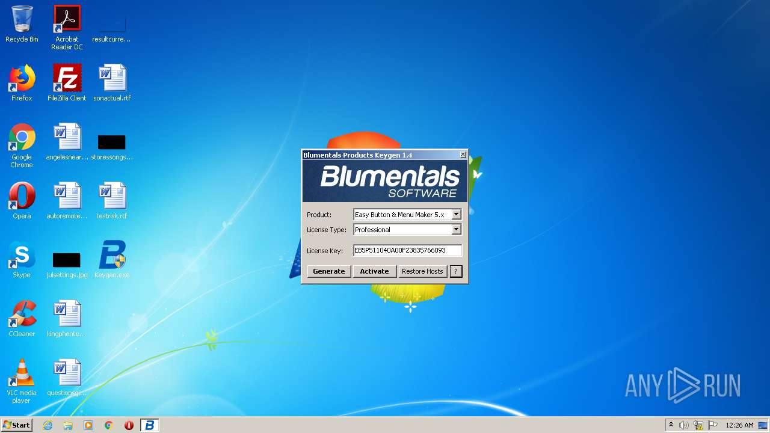Select kingphente... document icon
This screenshot has width=770, height=433.
tap(67, 319)
